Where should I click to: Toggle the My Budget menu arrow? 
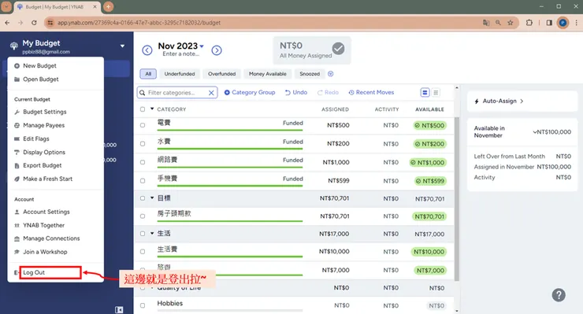(122, 46)
